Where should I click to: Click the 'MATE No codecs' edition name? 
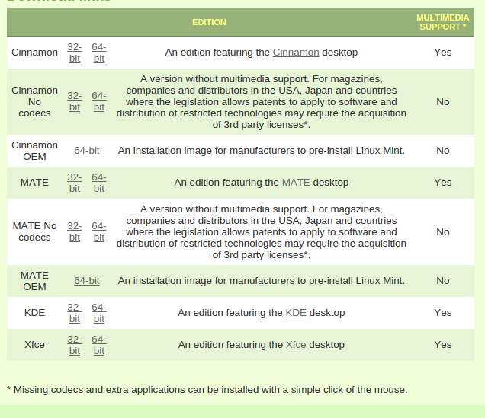pyautogui.click(x=34, y=232)
